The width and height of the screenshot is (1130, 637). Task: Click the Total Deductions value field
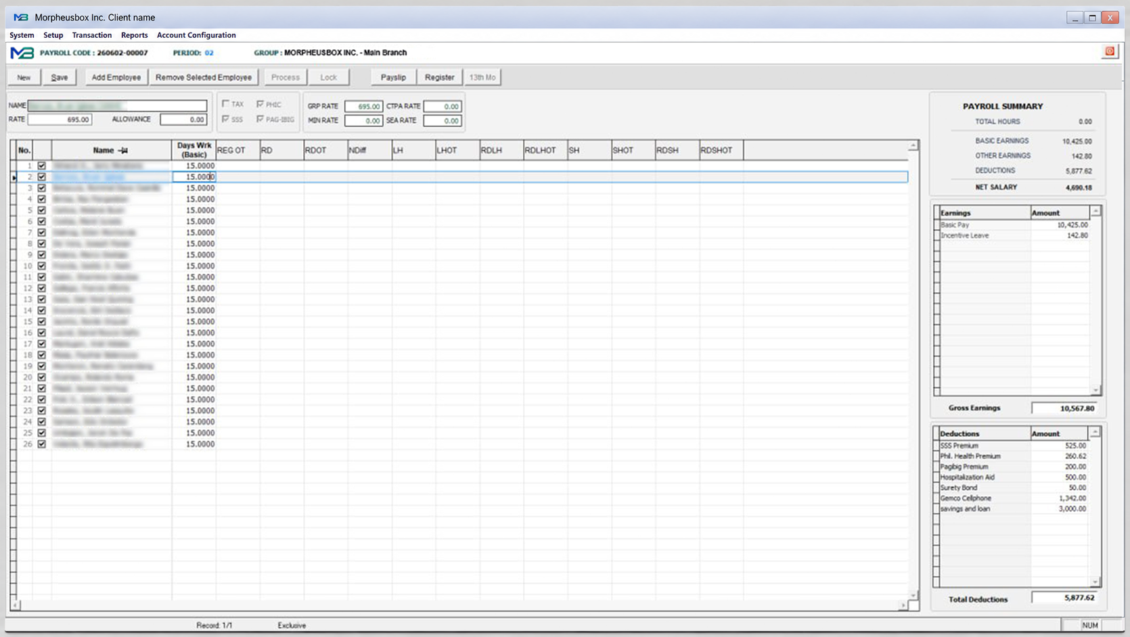[1064, 598]
